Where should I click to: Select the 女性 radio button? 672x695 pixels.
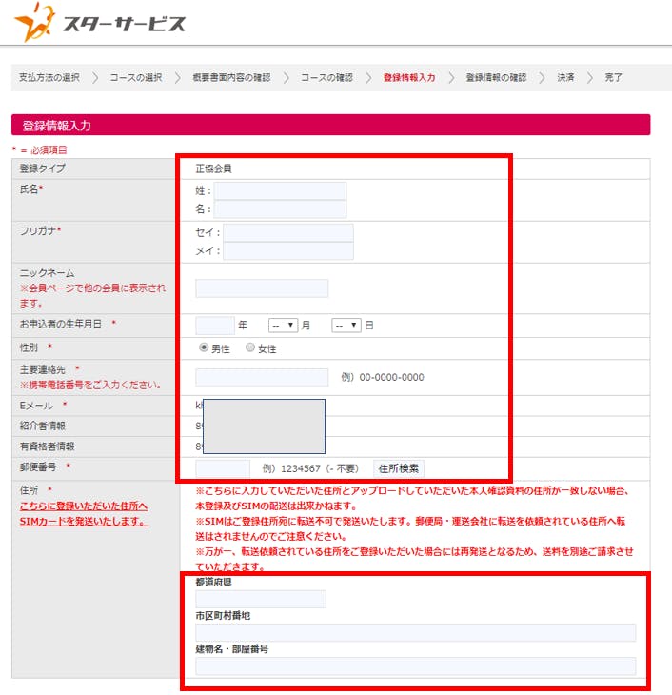[x=250, y=348]
